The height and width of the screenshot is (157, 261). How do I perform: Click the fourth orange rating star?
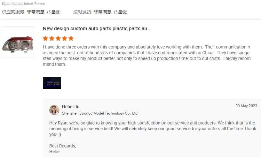[65, 38]
